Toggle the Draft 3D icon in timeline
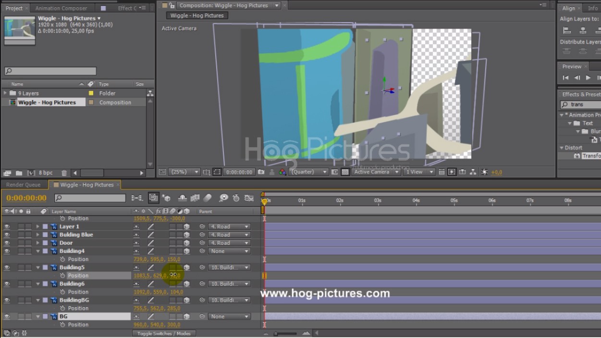 coord(166,198)
